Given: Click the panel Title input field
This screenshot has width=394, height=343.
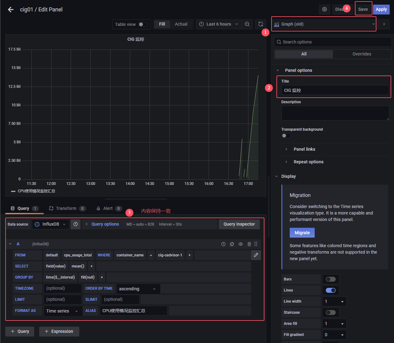Looking at the screenshot, I should 335,90.
